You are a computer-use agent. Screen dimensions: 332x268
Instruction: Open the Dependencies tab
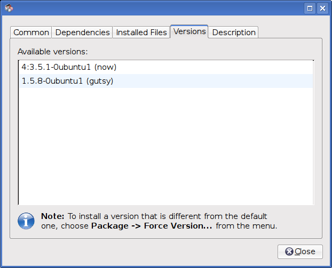82,33
